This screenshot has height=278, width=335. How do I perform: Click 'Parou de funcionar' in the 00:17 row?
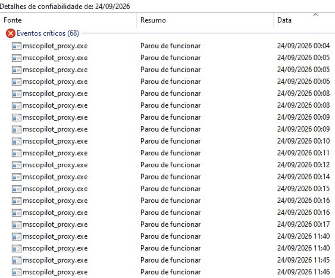[x=170, y=224]
